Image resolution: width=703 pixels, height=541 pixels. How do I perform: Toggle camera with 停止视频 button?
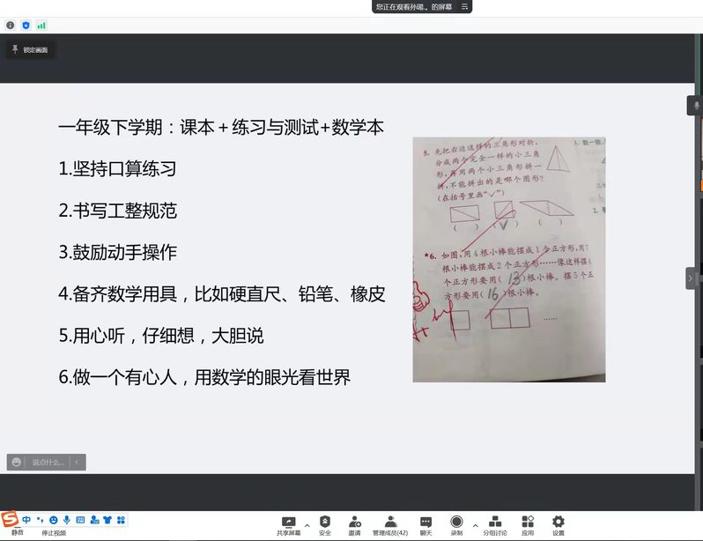54,531
